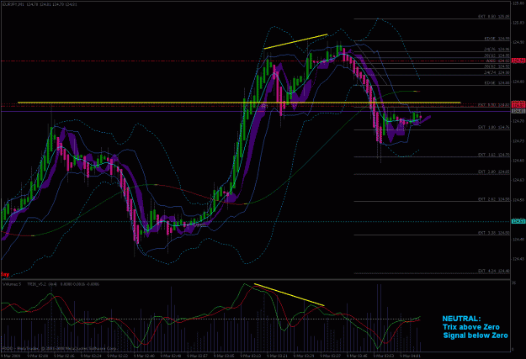526x359 pixels.
Task: Click the 'NEUTRAL:' label in the indicator panel
Action: click(461, 319)
